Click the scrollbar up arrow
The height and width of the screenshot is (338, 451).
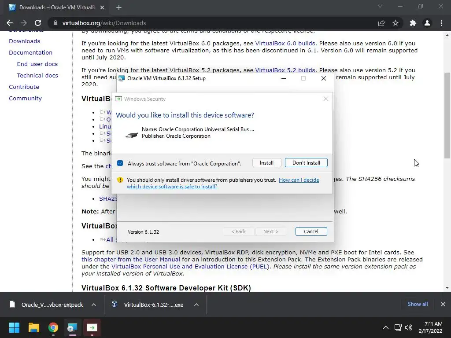(447, 35)
